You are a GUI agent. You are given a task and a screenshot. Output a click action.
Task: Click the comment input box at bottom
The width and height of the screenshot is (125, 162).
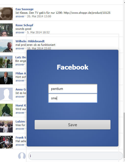75,156
